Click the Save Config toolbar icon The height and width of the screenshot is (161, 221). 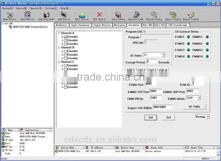(118, 15)
